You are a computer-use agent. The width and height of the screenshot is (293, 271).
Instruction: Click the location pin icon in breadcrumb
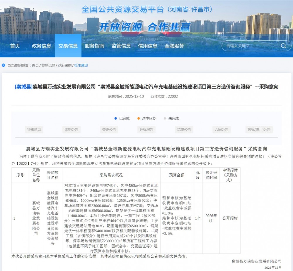point(4,65)
